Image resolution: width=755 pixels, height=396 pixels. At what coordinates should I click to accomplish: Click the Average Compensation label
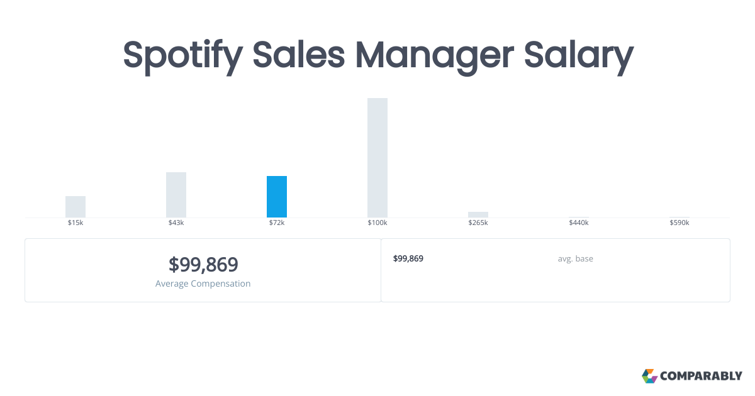[x=203, y=283]
